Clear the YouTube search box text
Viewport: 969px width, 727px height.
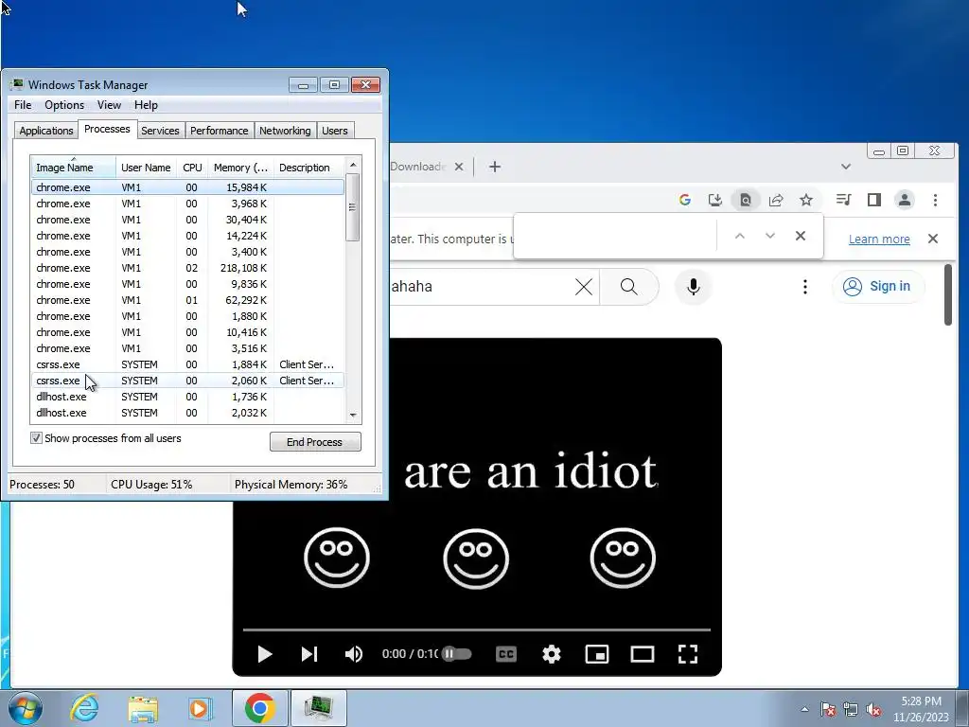tap(583, 286)
